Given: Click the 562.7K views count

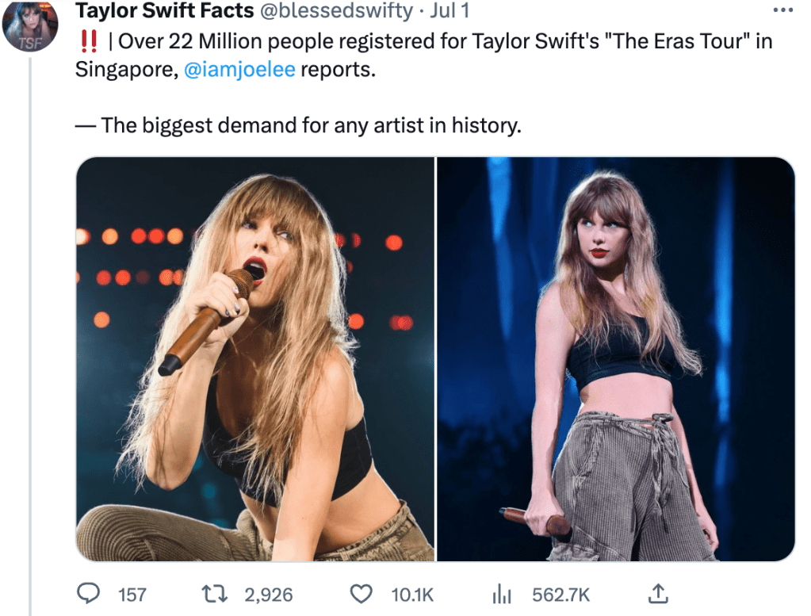Looking at the screenshot, I should [560, 595].
